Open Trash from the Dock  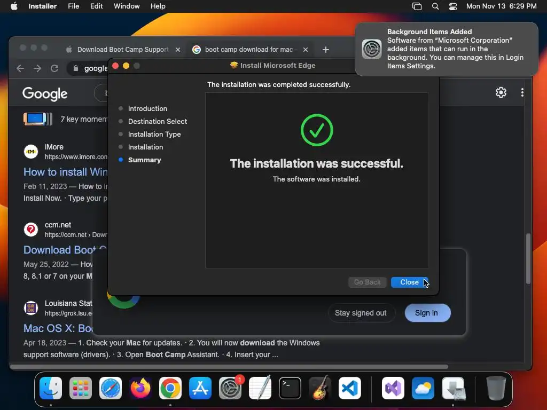pyautogui.click(x=496, y=388)
